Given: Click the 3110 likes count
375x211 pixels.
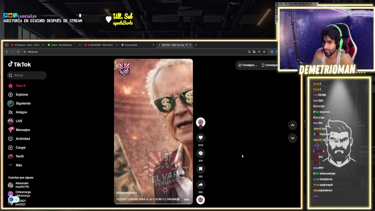Looking at the screenshot, I should click(200, 145).
